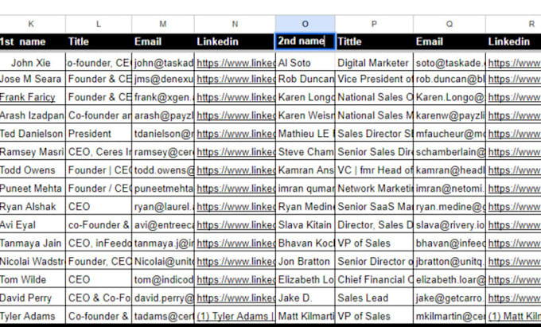Select Bhavan's 'VP of Sales' title cell
This screenshot has height=327, width=541.
pos(374,243)
